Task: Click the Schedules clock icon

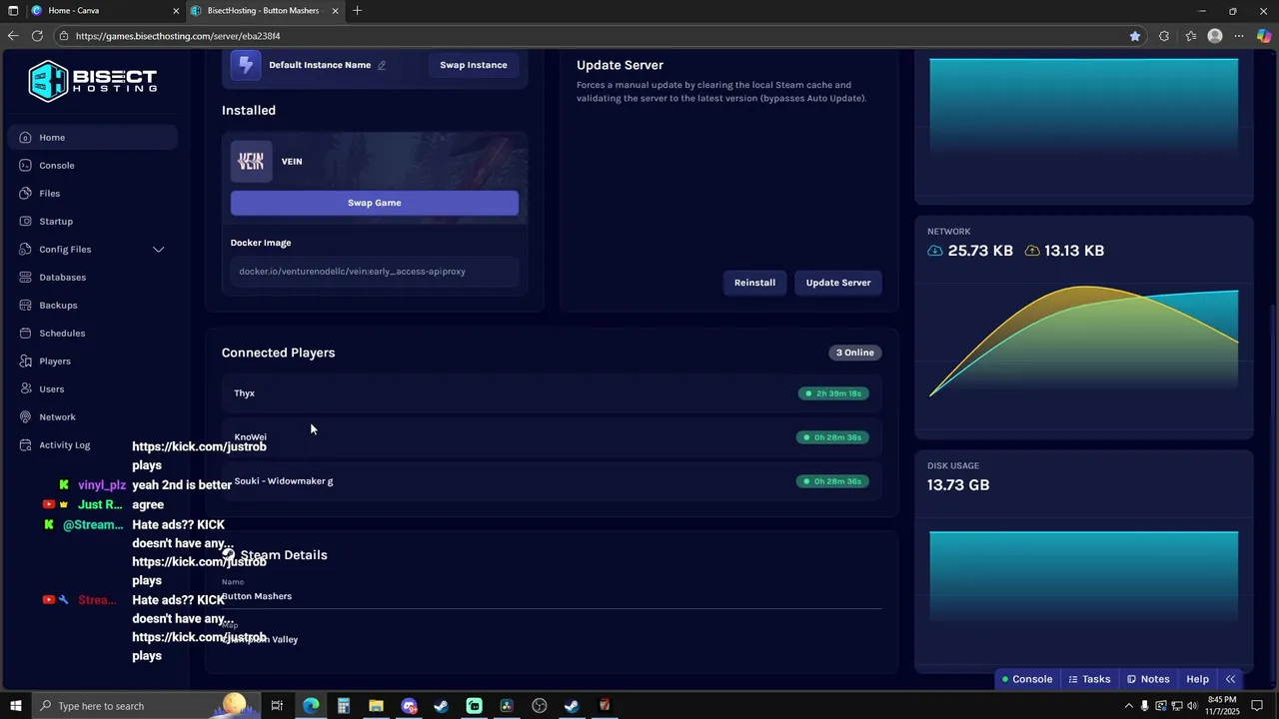Action: click(x=25, y=333)
